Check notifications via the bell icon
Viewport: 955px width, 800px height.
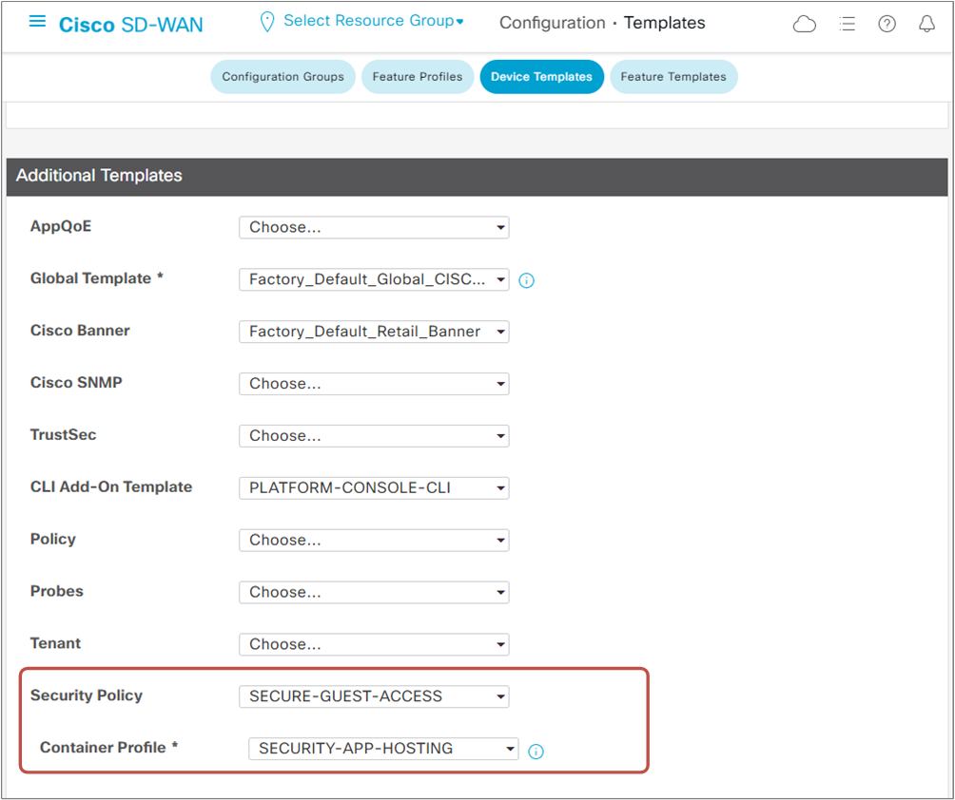pyautogui.click(x=926, y=24)
